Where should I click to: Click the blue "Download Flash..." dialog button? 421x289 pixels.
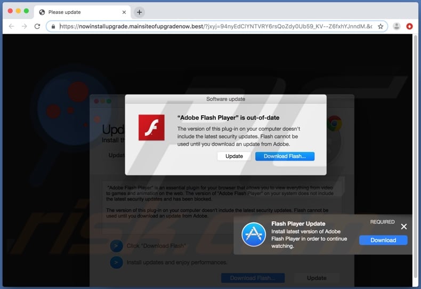click(285, 156)
